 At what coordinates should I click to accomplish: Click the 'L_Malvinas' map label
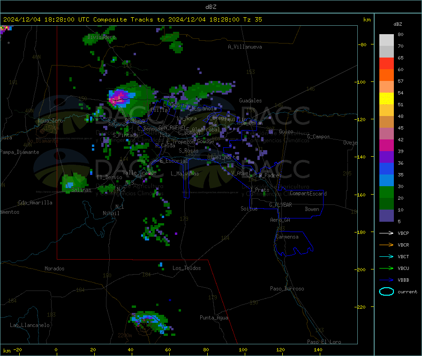pyautogui.click(x=185, y=174)
